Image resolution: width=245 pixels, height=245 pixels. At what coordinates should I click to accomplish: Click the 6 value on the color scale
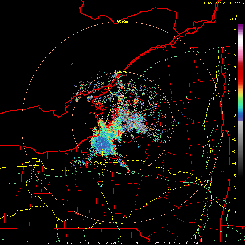click(x=235, y=43)
